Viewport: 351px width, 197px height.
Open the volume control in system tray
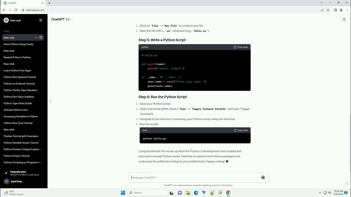[x=329, y=193]
